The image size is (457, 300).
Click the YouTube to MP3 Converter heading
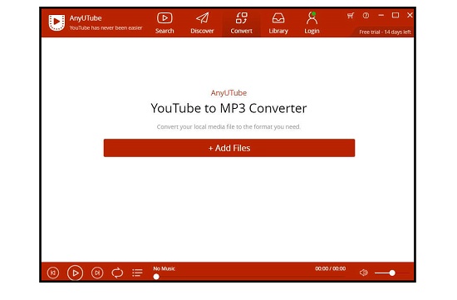click(x=228, y=109)
